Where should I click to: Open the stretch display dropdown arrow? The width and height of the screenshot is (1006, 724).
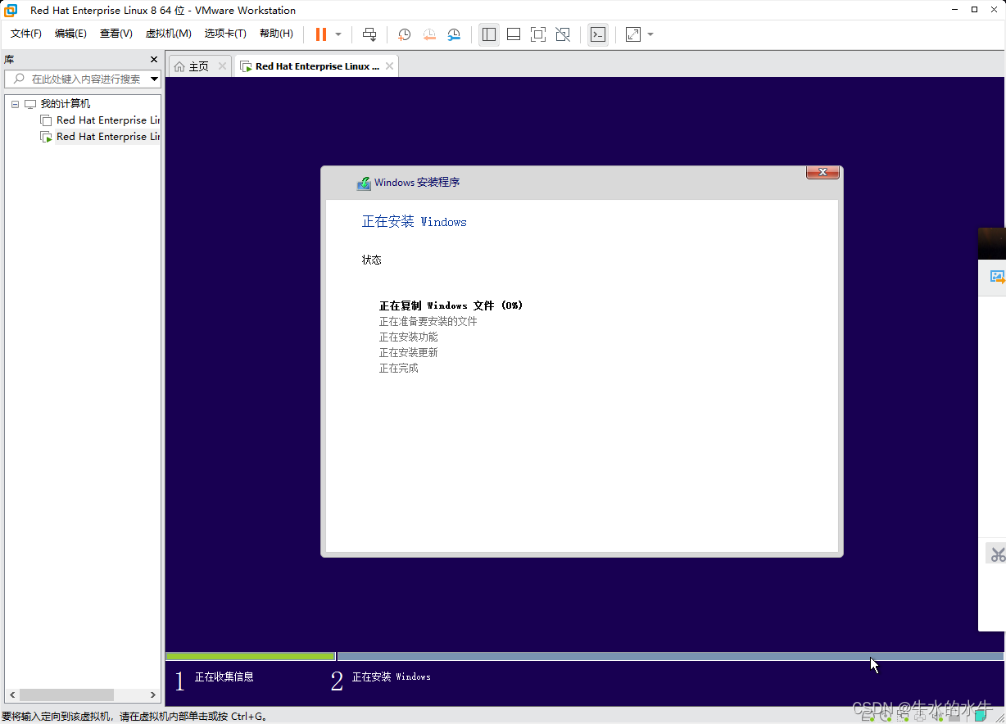[x=650, y=34]
